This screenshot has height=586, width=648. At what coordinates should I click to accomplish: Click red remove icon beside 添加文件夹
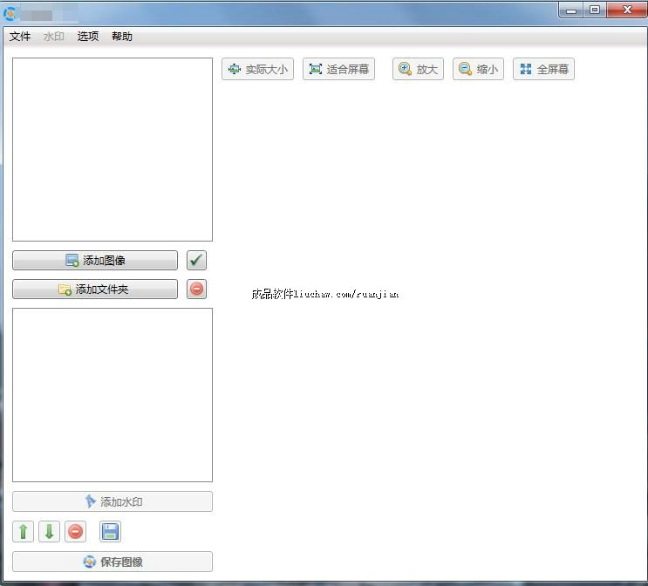tap(197, 289)
